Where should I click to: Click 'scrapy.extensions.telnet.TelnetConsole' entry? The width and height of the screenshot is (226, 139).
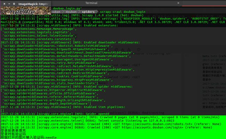[x=40, y=36]
